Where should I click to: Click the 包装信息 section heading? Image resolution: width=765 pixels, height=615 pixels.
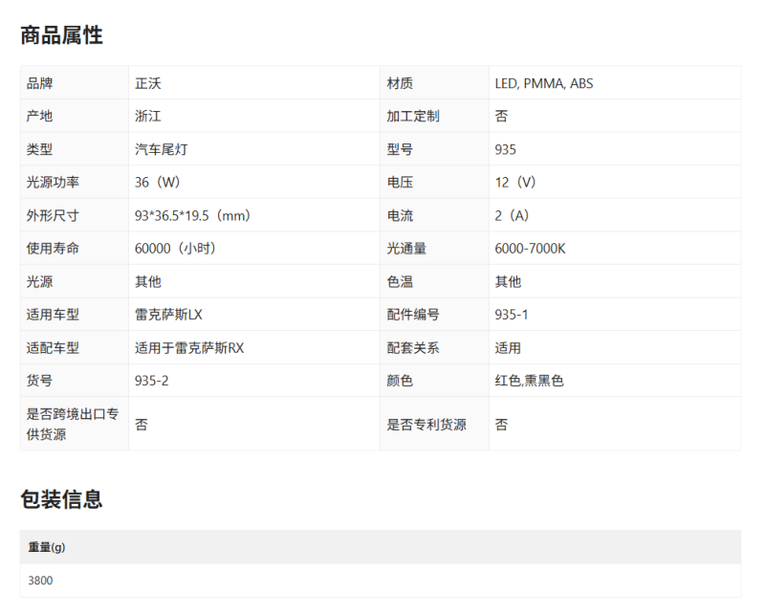[x=61, y=498]
